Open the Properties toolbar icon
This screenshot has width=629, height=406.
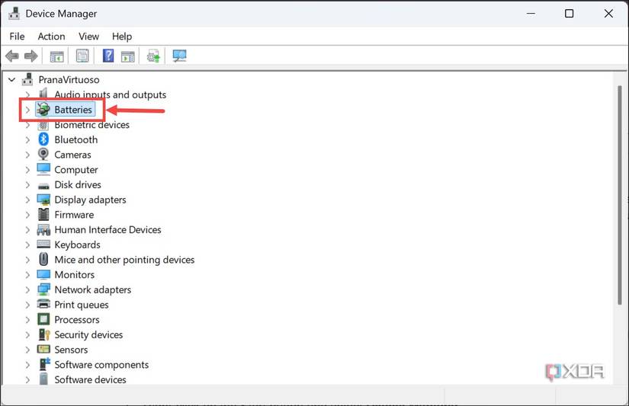pyautogui.click(x=82, y=56)
